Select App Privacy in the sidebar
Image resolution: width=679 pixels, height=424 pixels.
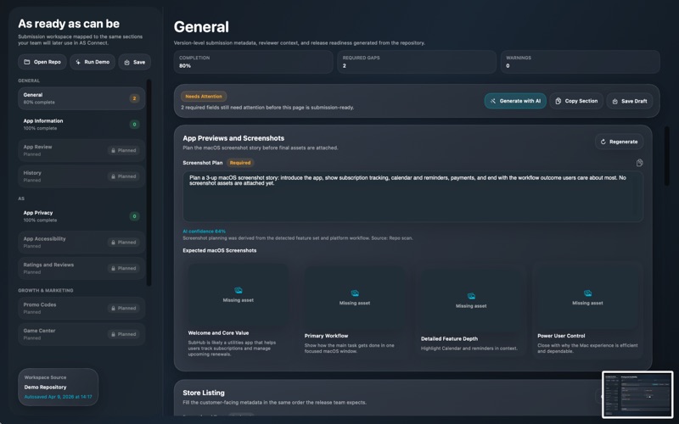[81, 216]
